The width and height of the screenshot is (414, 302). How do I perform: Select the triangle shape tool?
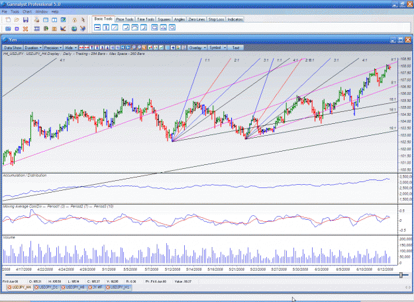pos(163,27)
